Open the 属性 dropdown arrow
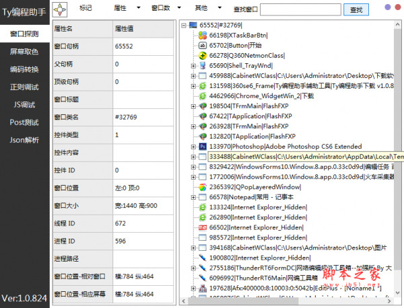The height and width of the screenshot is (308, 404). (x=139, y=7)
